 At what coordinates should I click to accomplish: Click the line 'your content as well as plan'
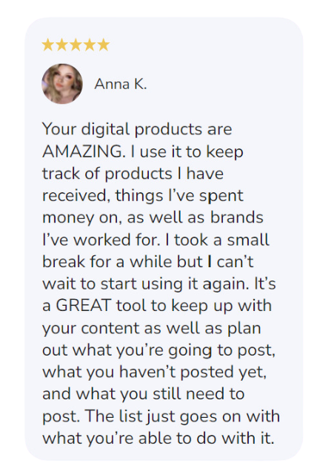pyautogui.click(x=151, y=328)
